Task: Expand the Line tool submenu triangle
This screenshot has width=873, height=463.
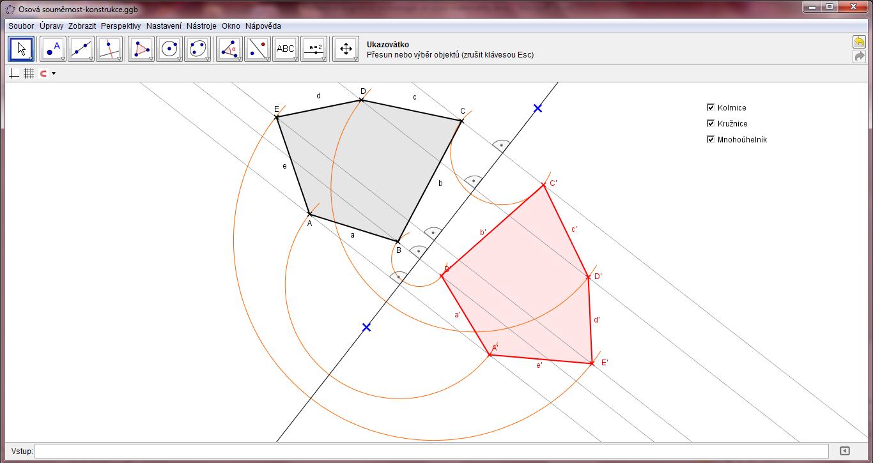Action: click(91, 59)
